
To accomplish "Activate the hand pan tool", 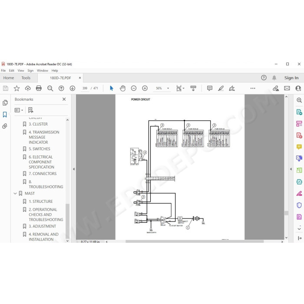I will [x=122, y=89].
